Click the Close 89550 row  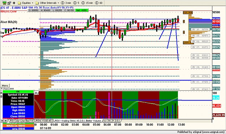[x=18, y=117]
